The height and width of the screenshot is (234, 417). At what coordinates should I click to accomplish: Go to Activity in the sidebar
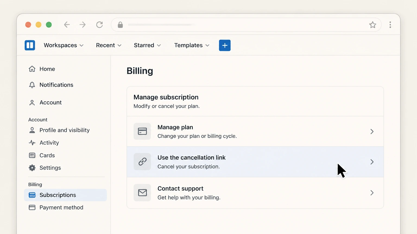tap(65, 143)
